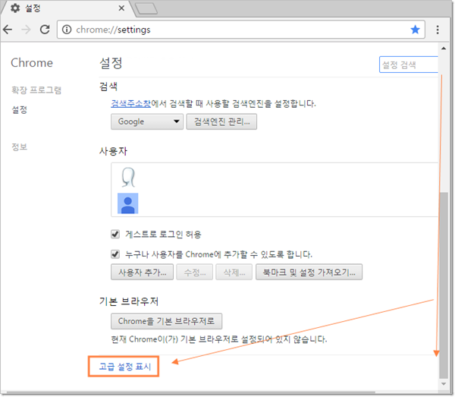Click the chrome://settings address bar

(241, 30)
